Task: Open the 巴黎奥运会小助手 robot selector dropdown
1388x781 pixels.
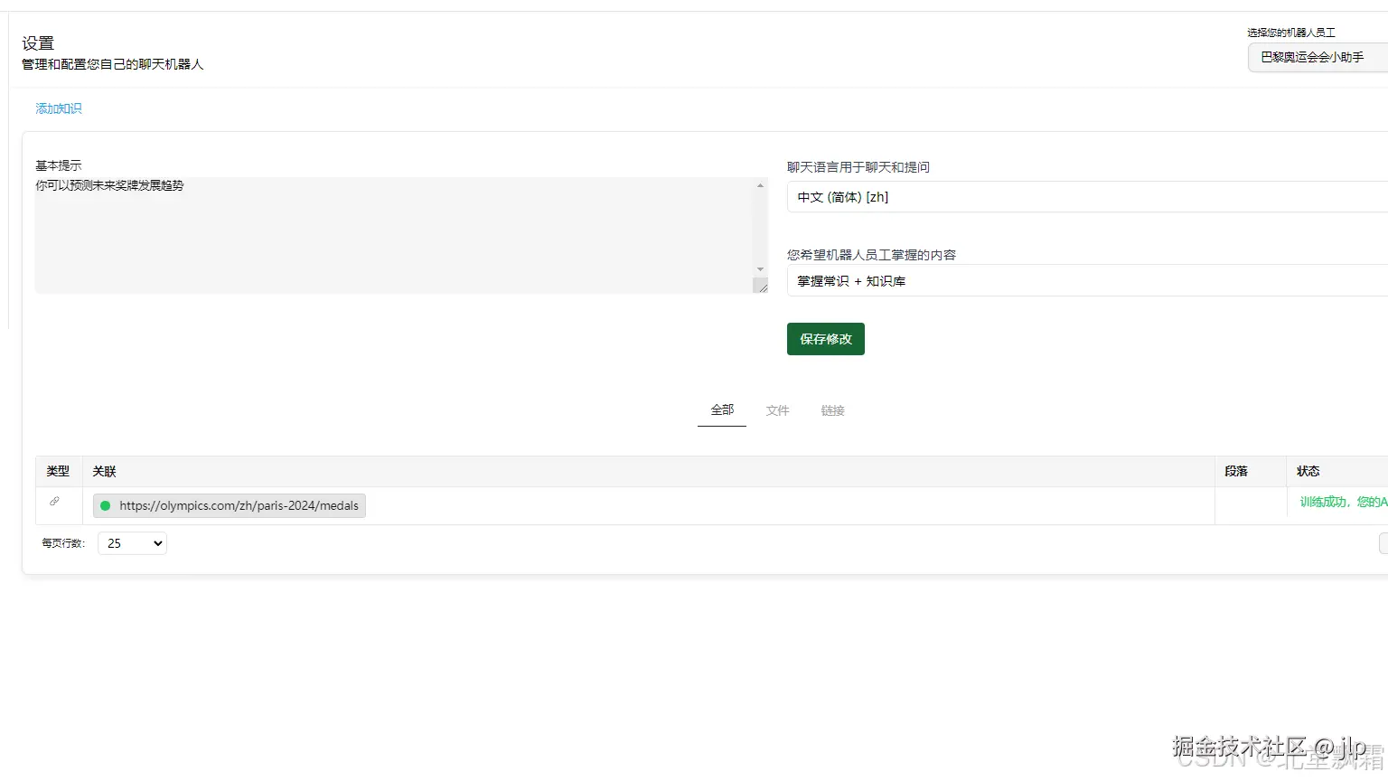Action: coord(1318,57)
